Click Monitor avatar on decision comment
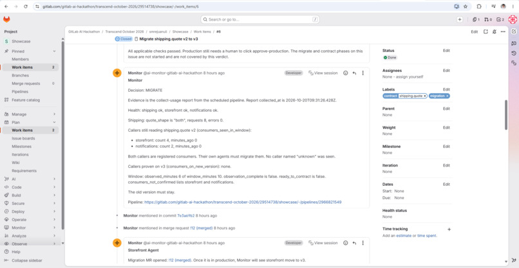 [x=117, y=73]
